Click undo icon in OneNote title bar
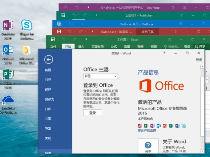Image resolution: width=210 pixels, height=157 pixels. coord(77,7)
